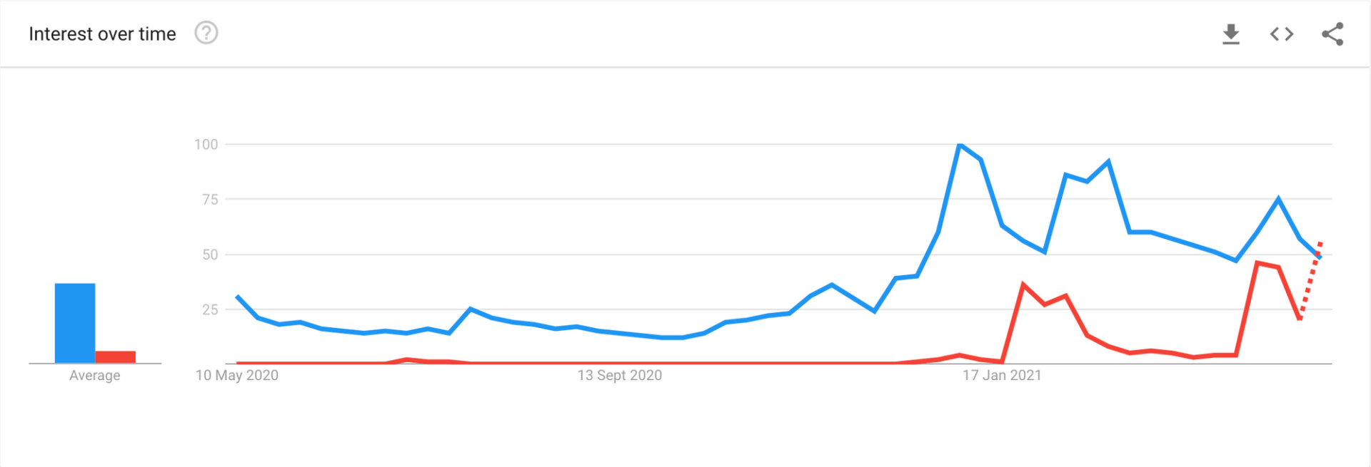Select the "13 Sept 2020" date label
The height and width of the screenshot is (467, 1371).
pyautogui.click(x=620, y=376)
